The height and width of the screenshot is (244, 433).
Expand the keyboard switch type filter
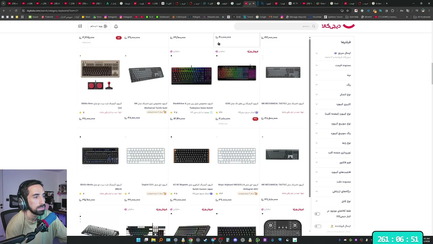(x=333, y=124)
